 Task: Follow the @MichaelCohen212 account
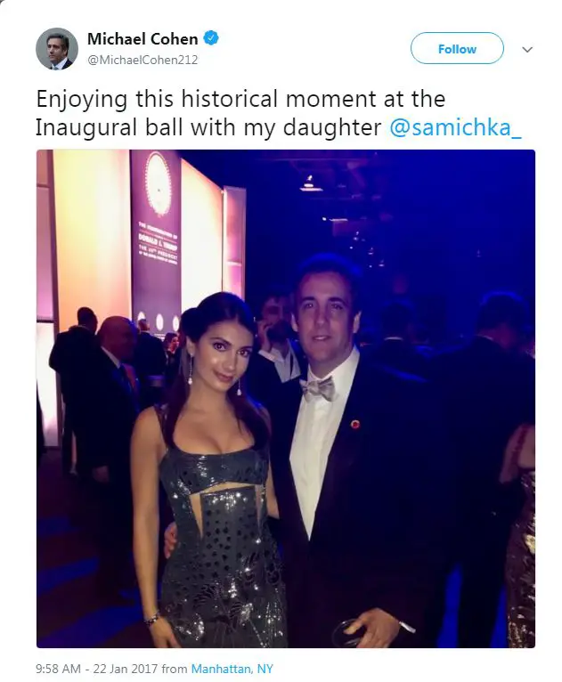point(457,48)
